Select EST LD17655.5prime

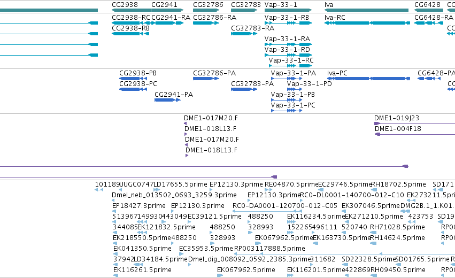tap(181, 184)
